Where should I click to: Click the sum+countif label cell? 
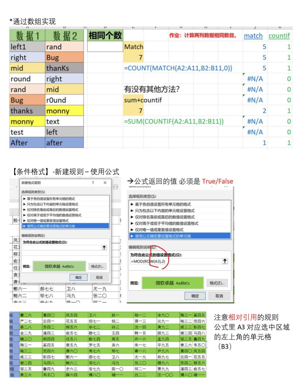[143, 100]
